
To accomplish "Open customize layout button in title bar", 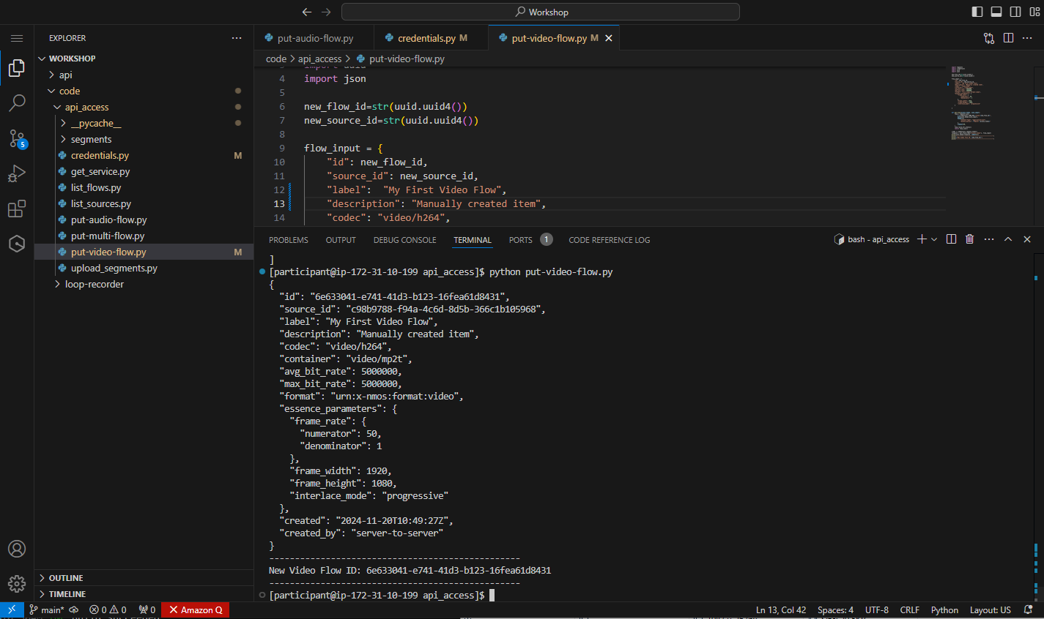I will (1034, 12).
